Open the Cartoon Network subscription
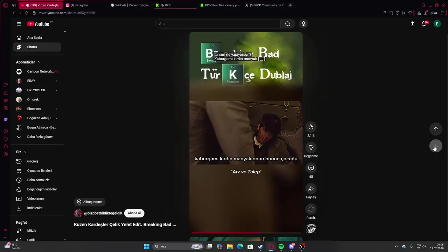448x252 pixels. click(x=37, y=71)
